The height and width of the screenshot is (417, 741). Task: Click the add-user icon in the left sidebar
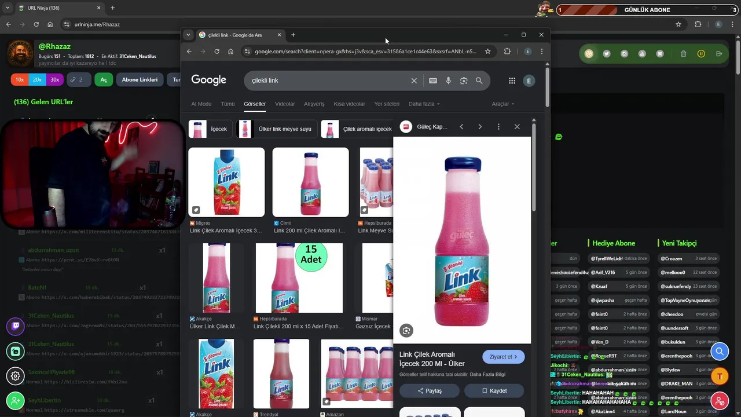16,401
